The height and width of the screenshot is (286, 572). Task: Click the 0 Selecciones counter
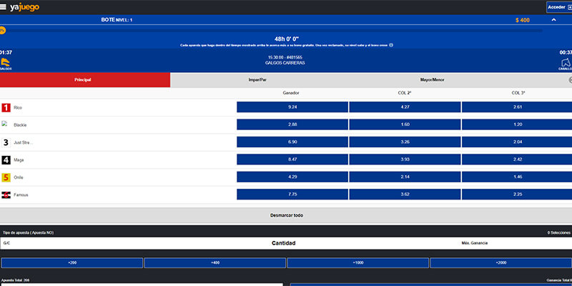558,232
